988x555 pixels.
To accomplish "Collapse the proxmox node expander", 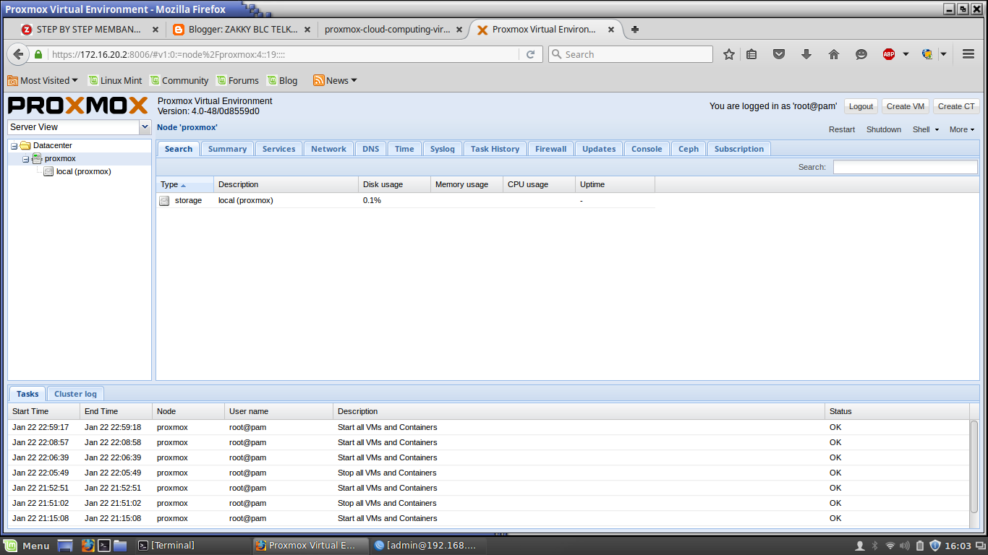I will tap(25, 158).
